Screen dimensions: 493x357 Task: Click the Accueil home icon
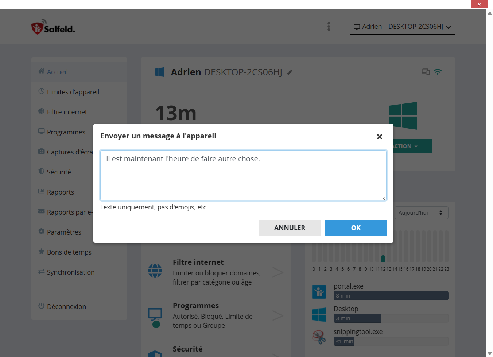pos(42,71)
